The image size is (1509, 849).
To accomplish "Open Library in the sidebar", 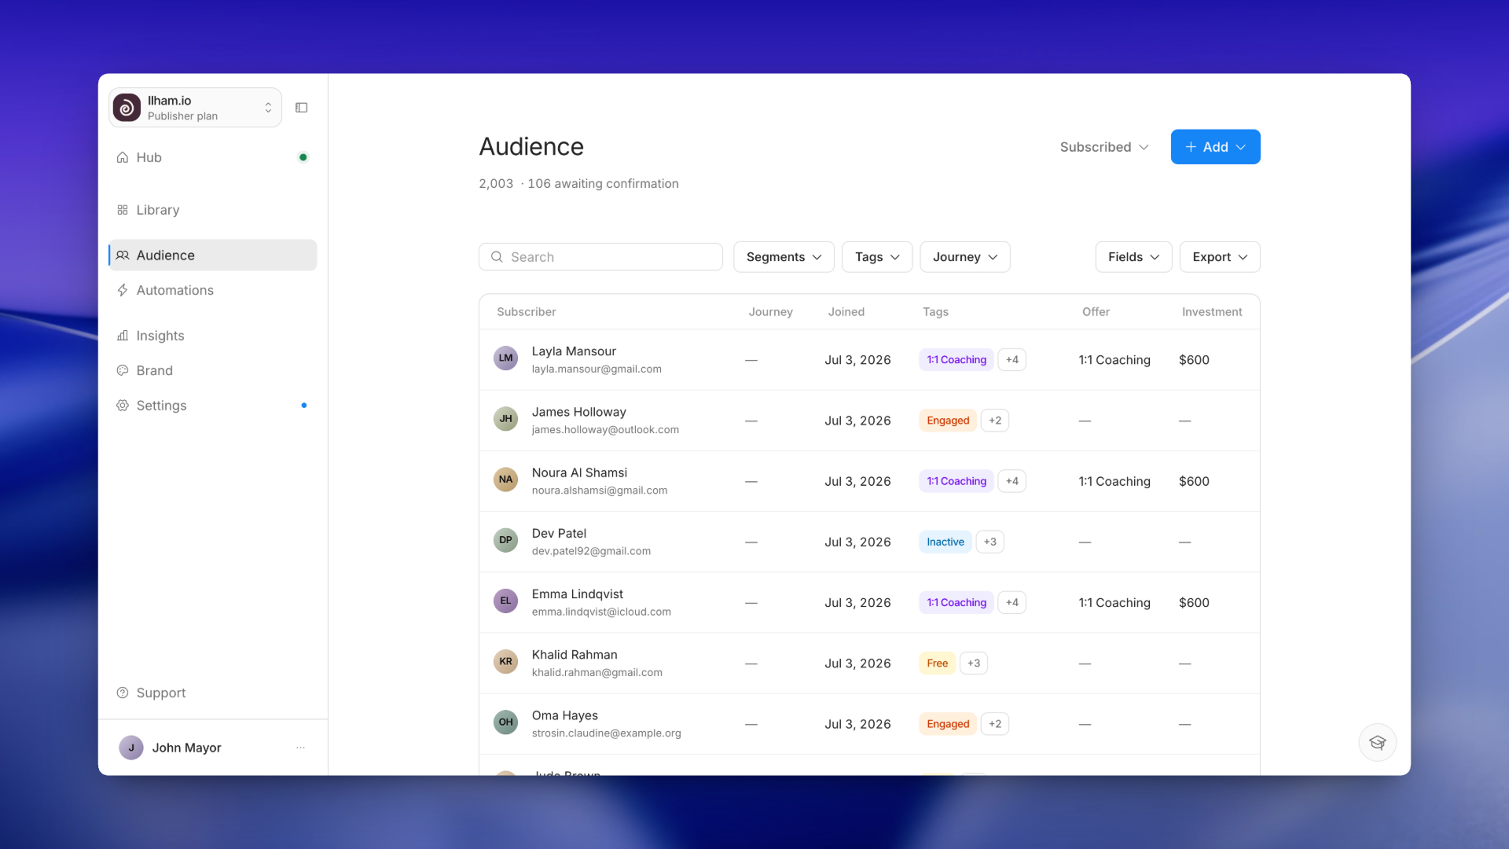I will pos(213,210).
